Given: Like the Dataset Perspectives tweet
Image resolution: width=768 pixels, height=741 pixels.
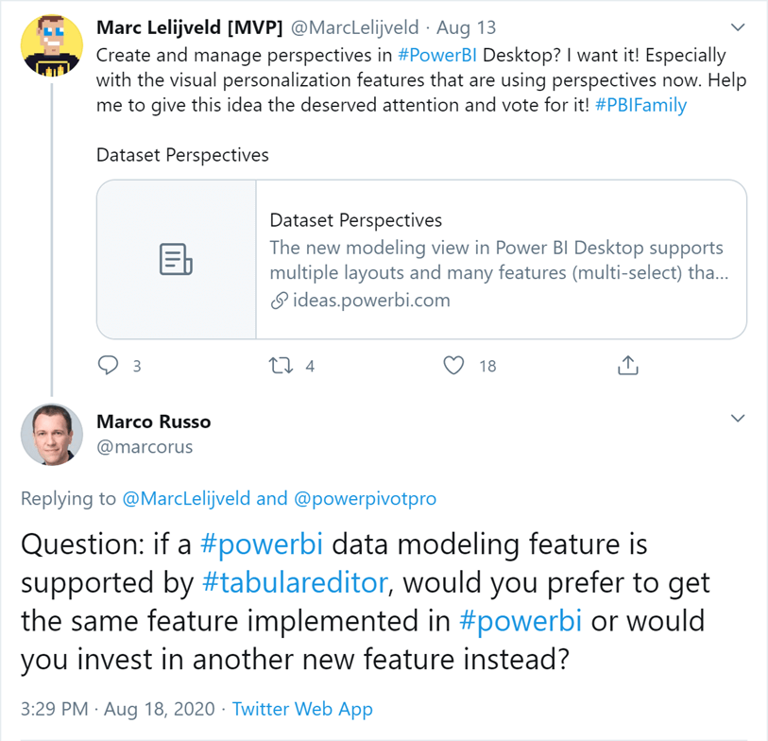Looking at the screenshot, I should (453, 366).
